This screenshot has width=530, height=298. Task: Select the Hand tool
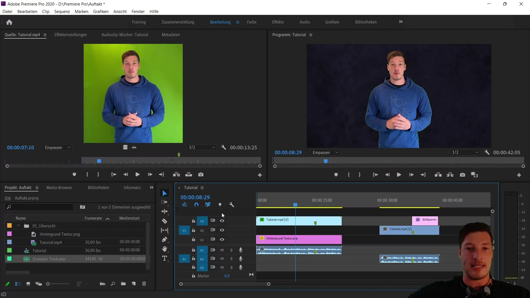165,249
